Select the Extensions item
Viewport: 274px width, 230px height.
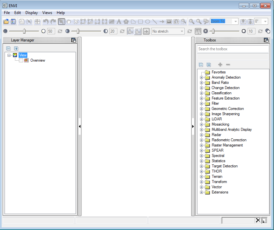[x=220, y=192]
